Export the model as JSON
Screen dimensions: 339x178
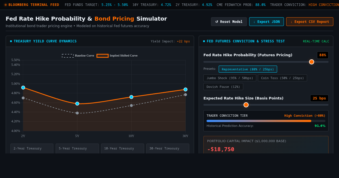(x=266, y=22)
